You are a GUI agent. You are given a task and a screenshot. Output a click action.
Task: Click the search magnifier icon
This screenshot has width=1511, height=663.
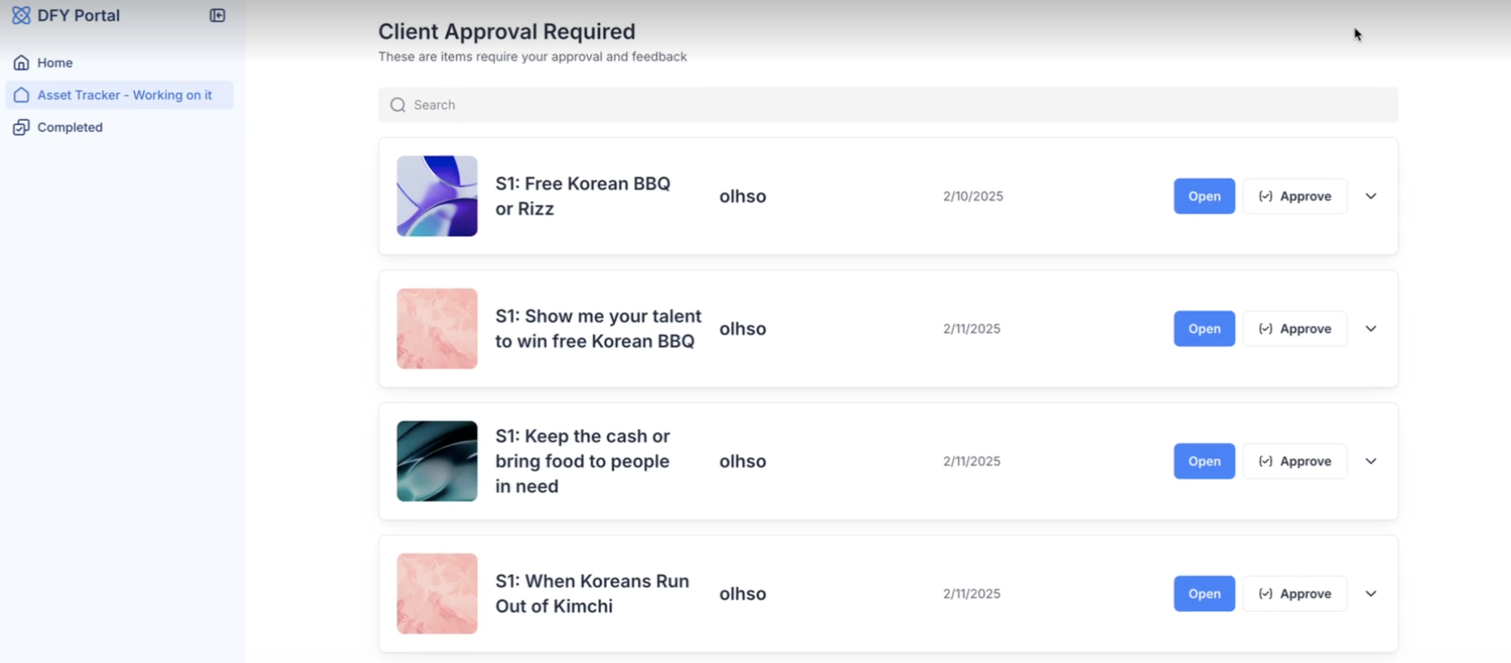tap(398, 105)
